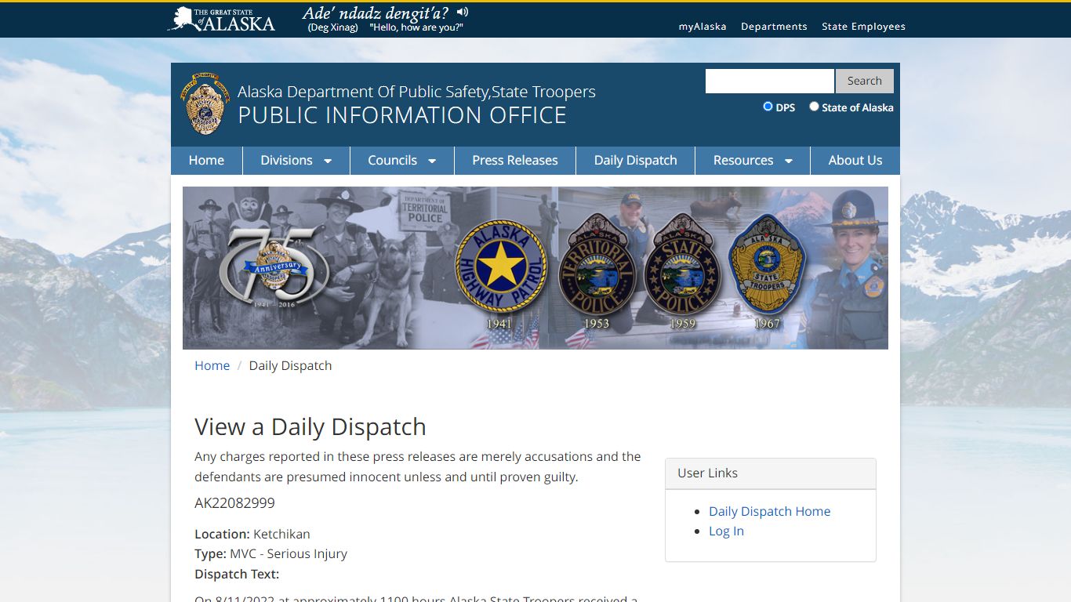Open the Press Releases page
Viewport: 1071px width, 602px height.
point(515,160)
